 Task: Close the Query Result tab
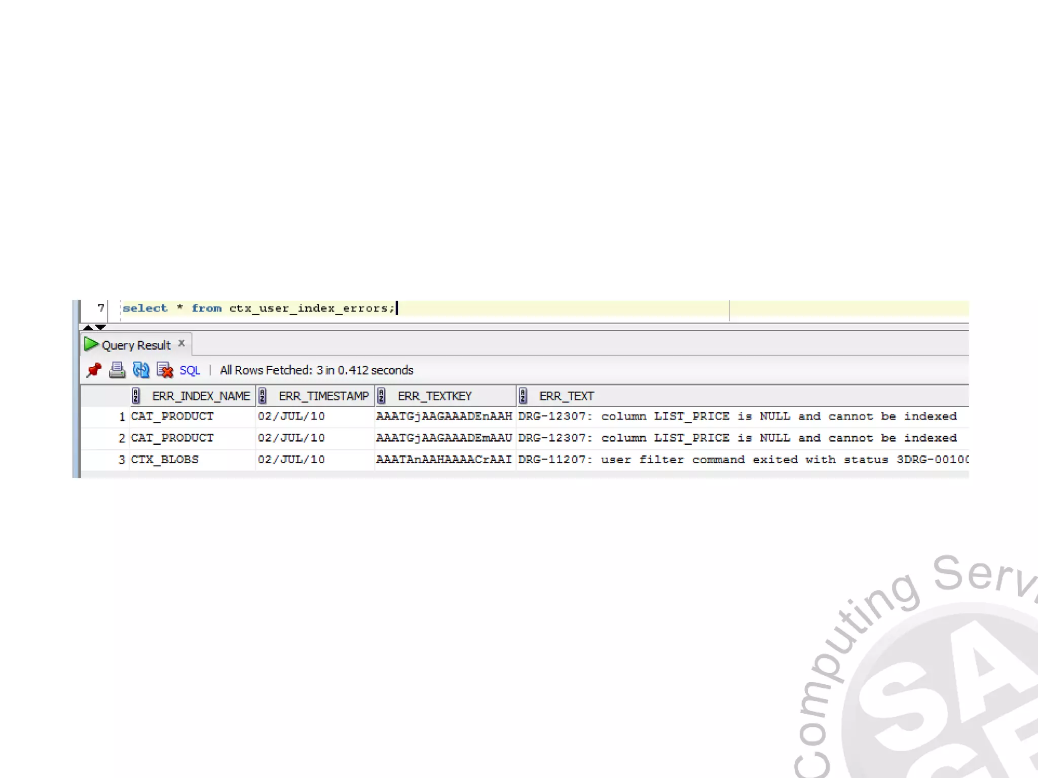181,343
